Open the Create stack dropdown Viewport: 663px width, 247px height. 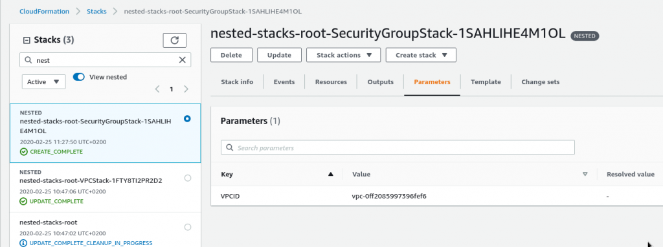click(421, 56)
